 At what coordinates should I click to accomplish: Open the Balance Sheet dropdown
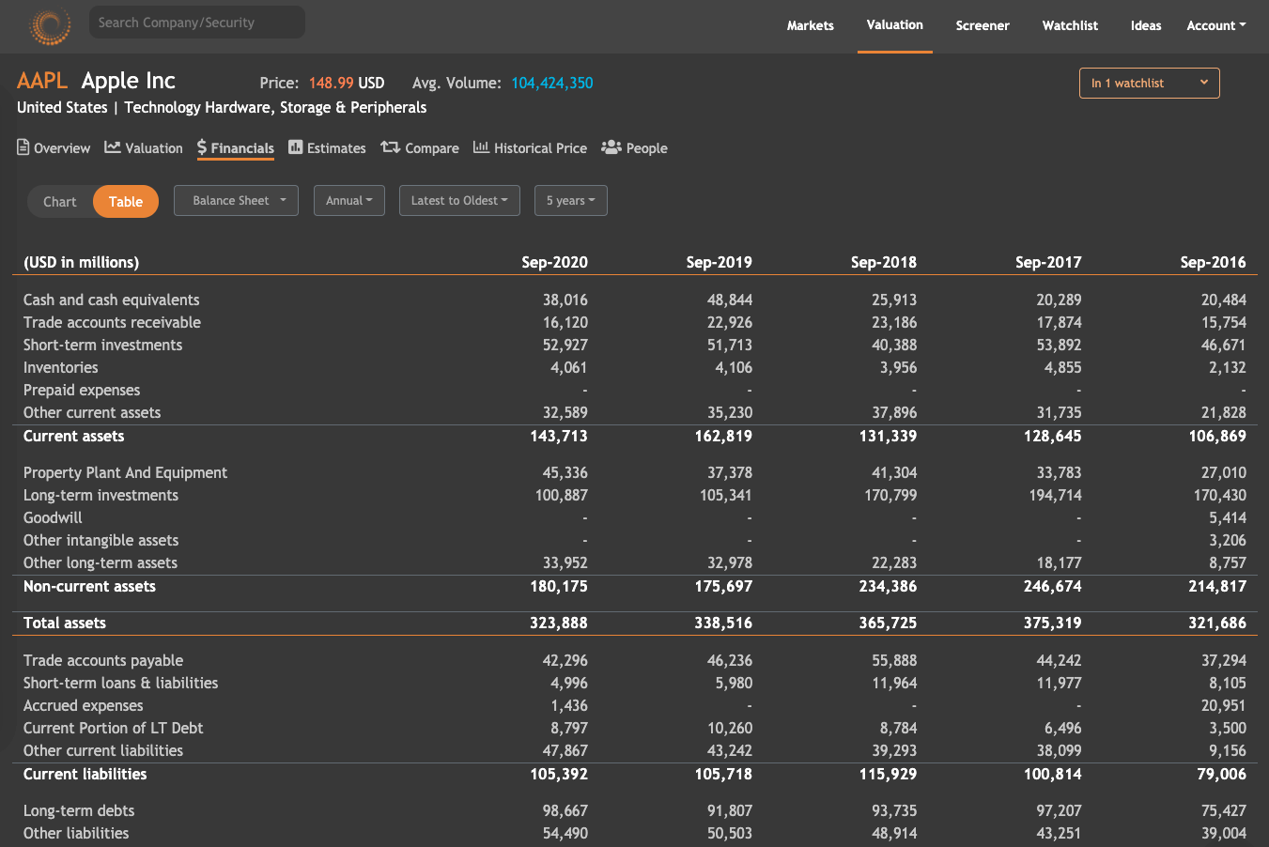236,200
